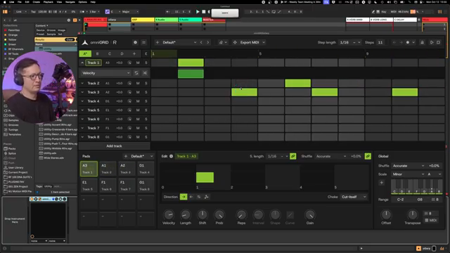Click the Track 1 note-monitor circle icon
The height and width of the screenshot is (253, 450).
coord(129,63)
